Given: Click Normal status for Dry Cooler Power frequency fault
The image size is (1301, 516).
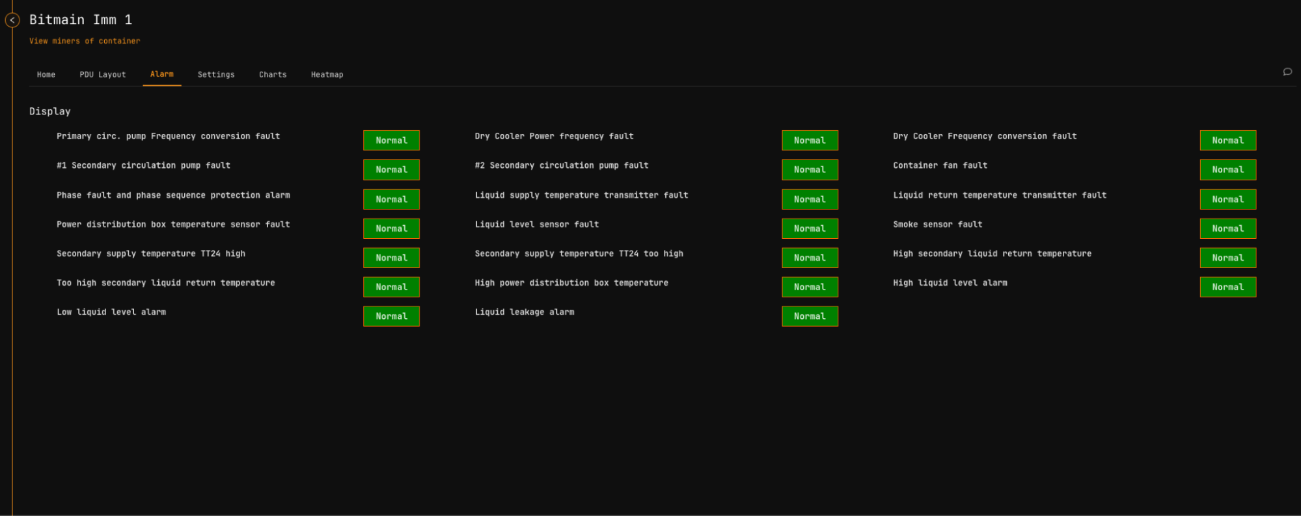Looking at the screenshot, I should pyautogui.click(x=810, y=141).
